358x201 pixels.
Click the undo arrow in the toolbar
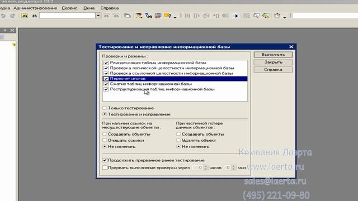3,16
